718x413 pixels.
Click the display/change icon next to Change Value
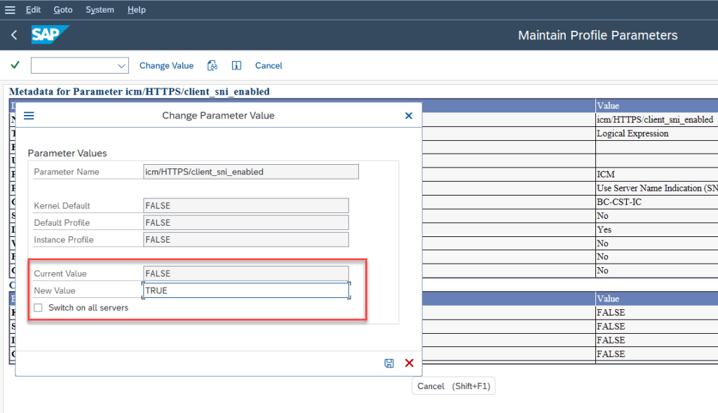tap(212, 65)
